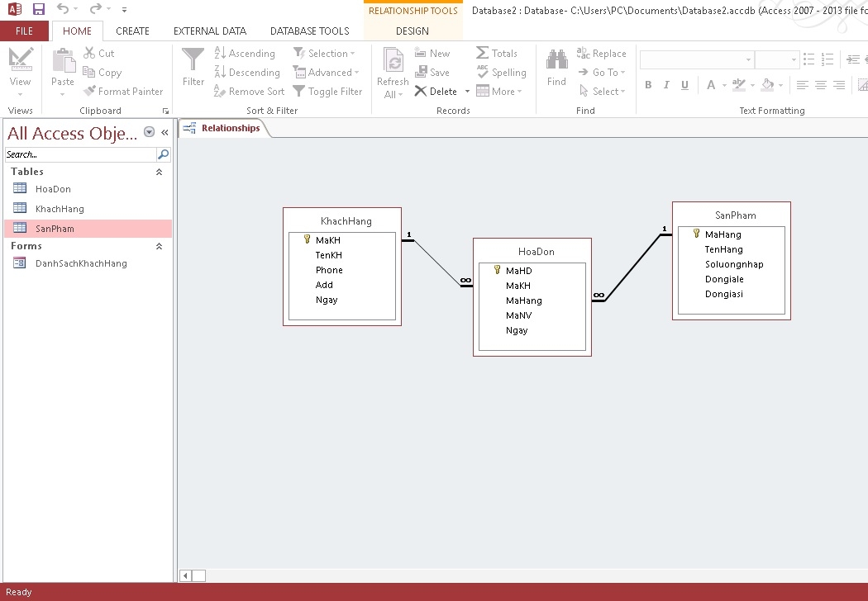Image resolution: width=868 pixels, height=601 pixels.
Task: Click the Ascending sort button
Action: pyautogui.click(x=245, y=54)
